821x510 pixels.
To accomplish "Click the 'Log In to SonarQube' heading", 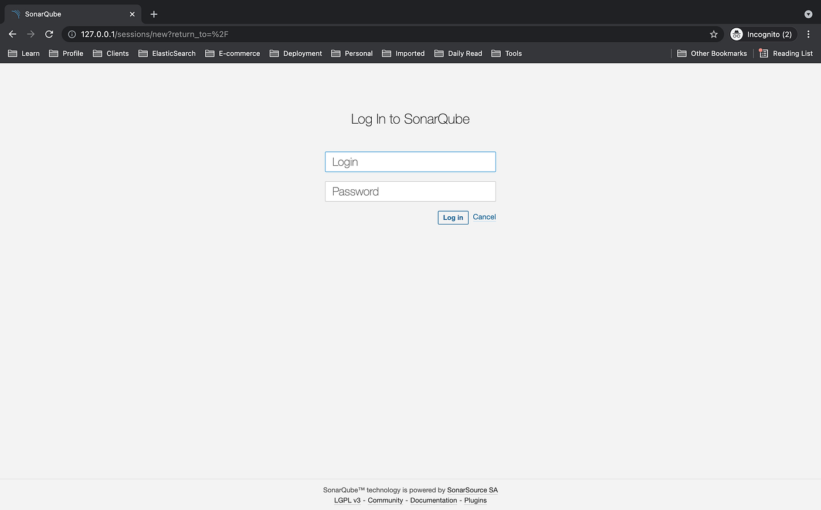I will click(x=410, y=119).
